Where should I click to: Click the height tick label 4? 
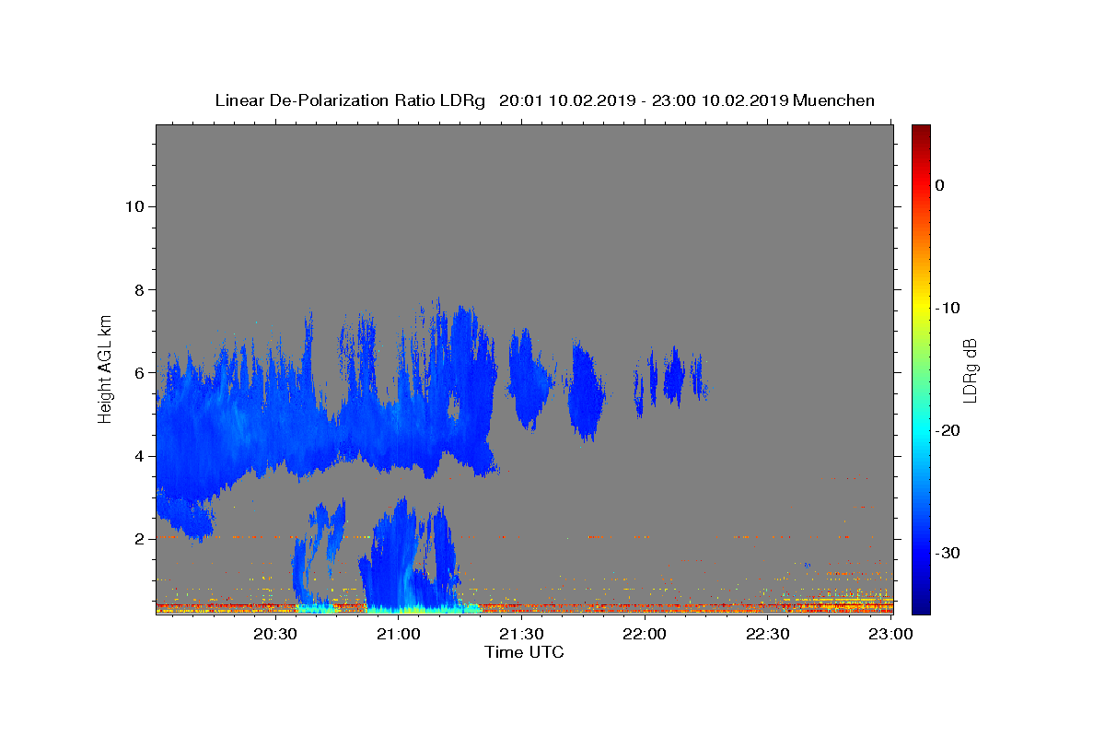coord(138,455)
